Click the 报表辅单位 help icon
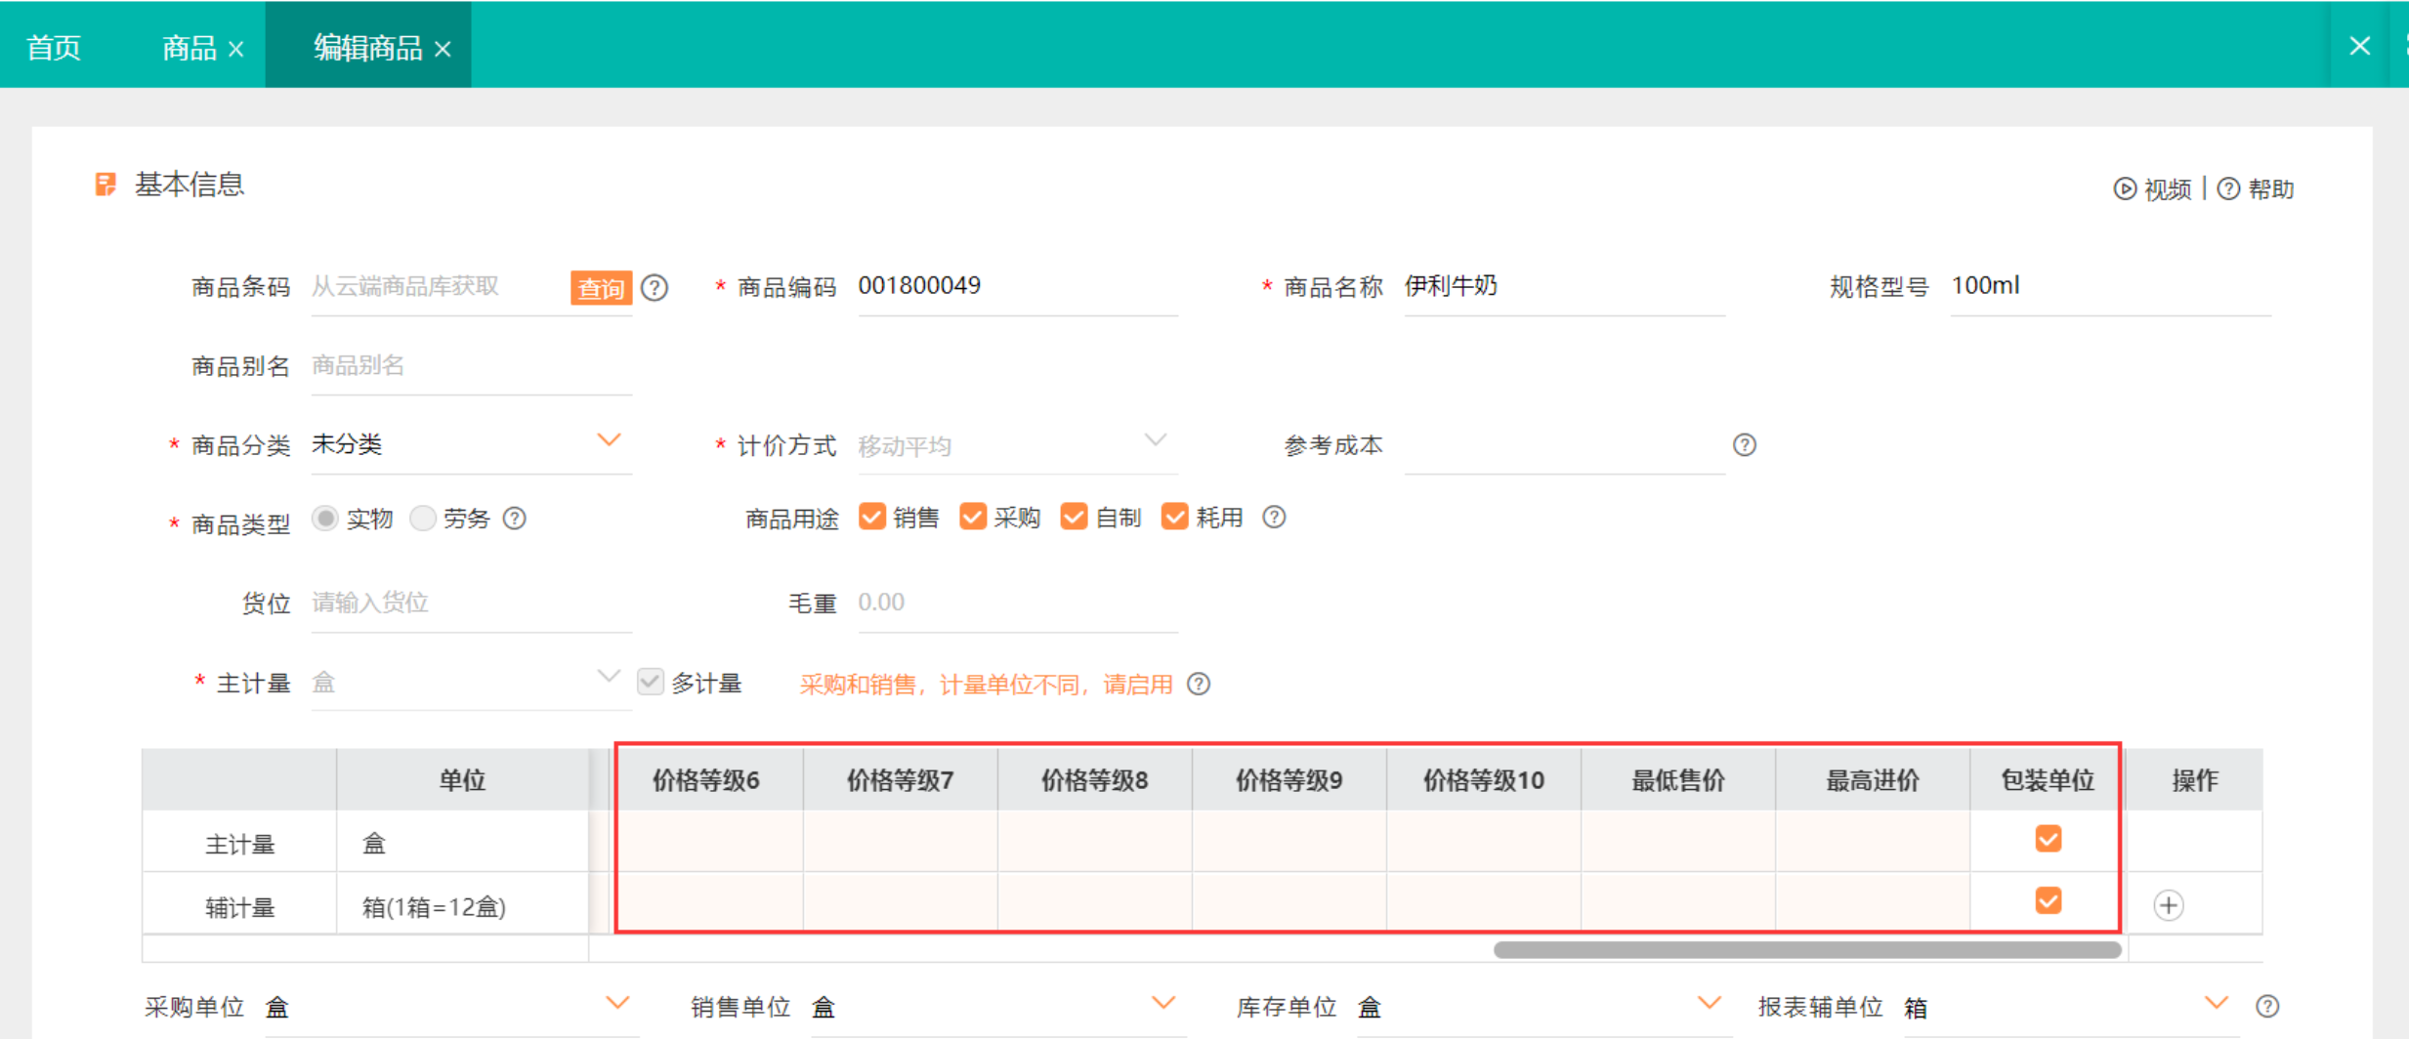2409x1039 pixels. (x=2267, y=1006)
